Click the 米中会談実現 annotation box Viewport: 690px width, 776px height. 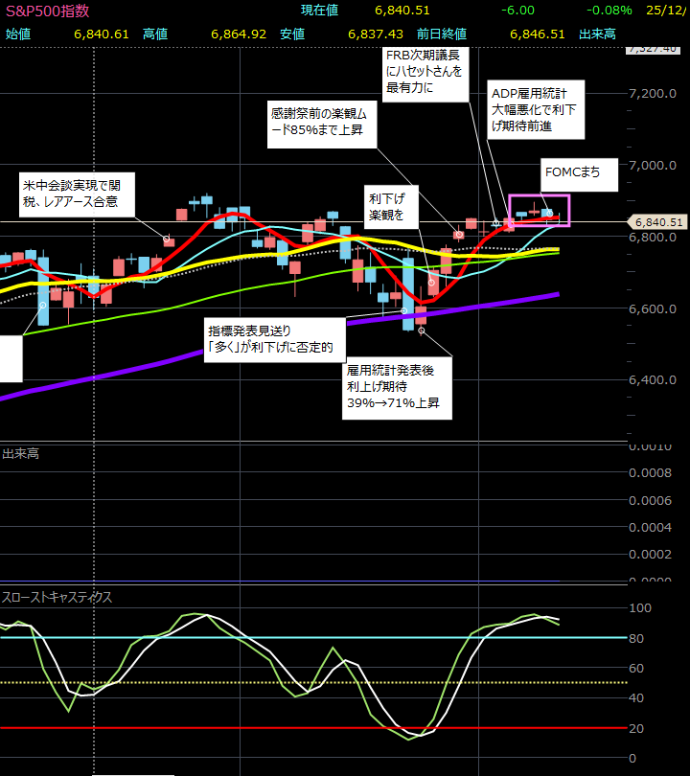coord(78,191)
